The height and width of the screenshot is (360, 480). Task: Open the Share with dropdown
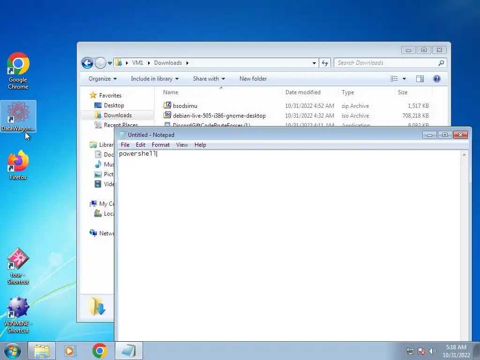tap(209, 79)
